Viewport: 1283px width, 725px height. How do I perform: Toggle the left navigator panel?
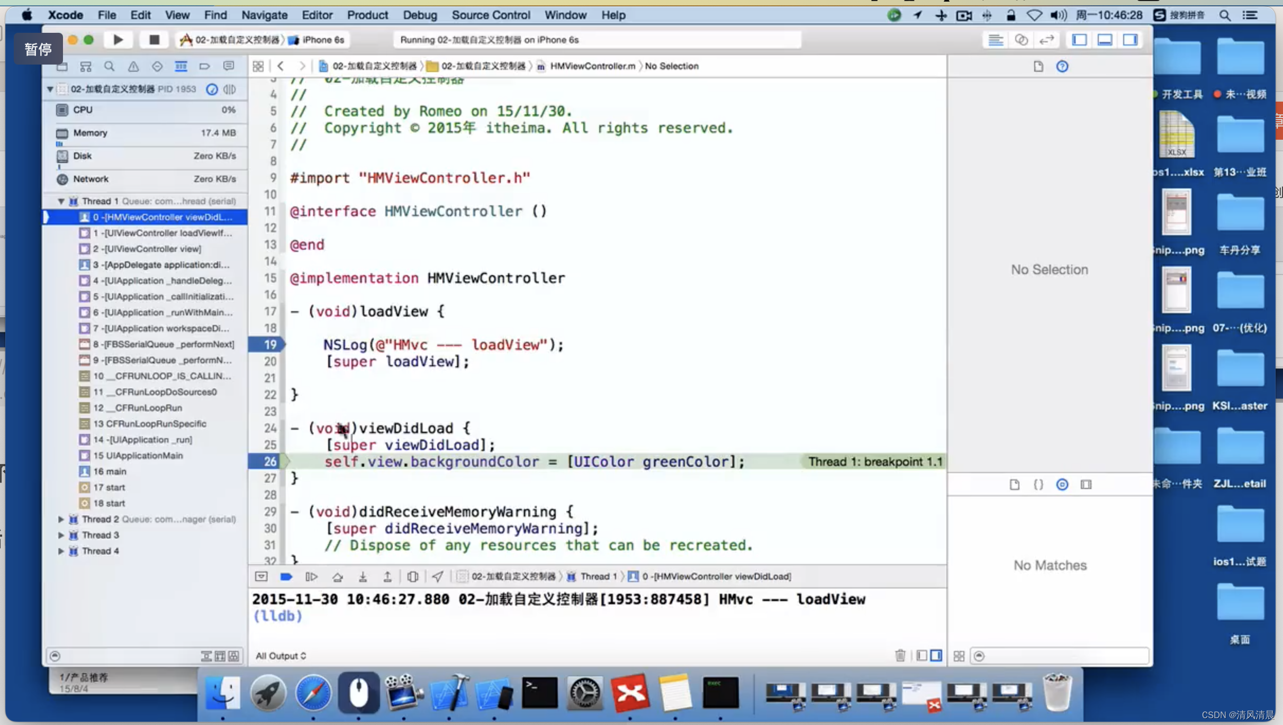[1080, 40]
